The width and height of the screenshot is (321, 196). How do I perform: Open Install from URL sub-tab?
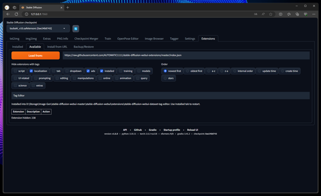pyautogui.click(x=57, y=47)
